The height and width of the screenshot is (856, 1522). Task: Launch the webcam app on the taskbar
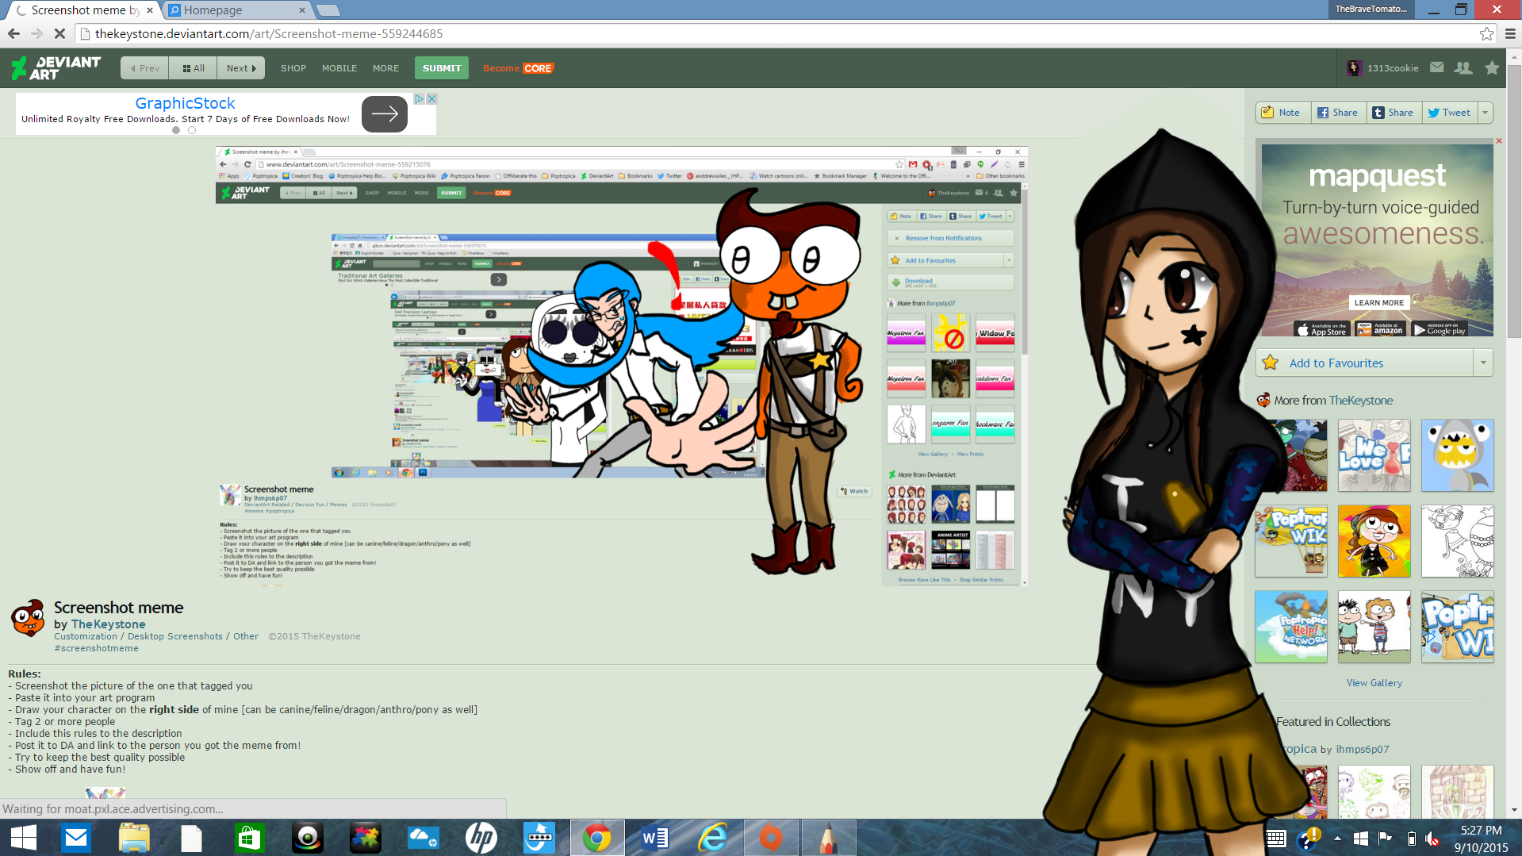[x=307, y=838]
